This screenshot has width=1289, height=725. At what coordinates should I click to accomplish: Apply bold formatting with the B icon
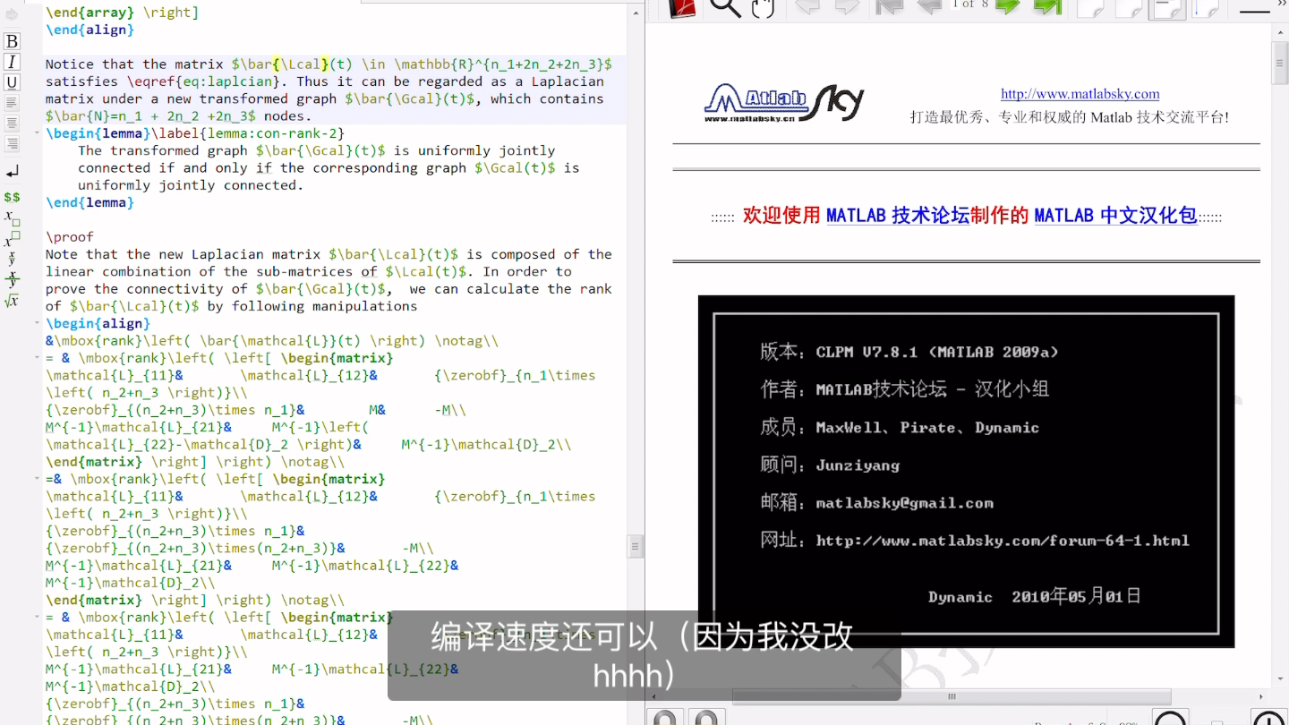coord(12,41)
